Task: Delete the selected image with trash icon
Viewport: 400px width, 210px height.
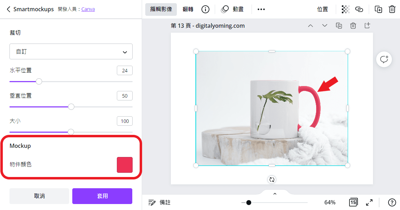Action: (x=392, y=9)
